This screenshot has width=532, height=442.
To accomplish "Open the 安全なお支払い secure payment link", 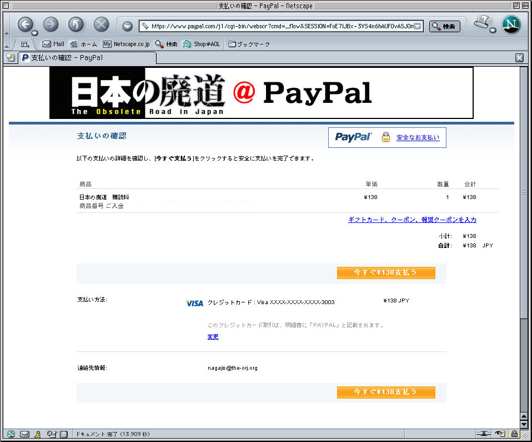I will pyautogui.click(x=418, y=138).
